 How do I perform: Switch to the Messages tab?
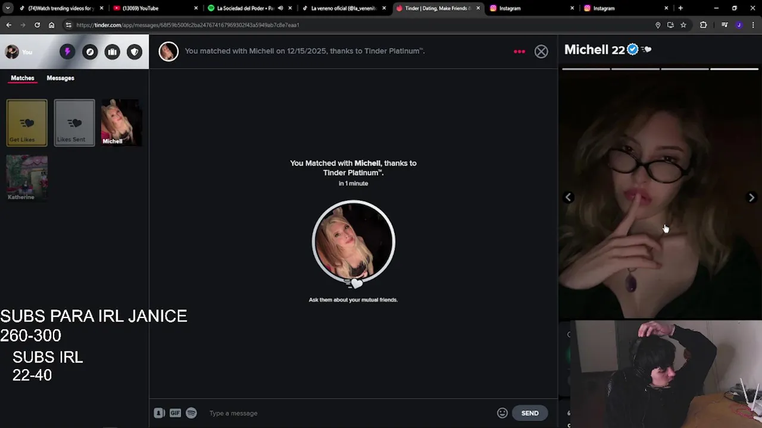(60, 78)
